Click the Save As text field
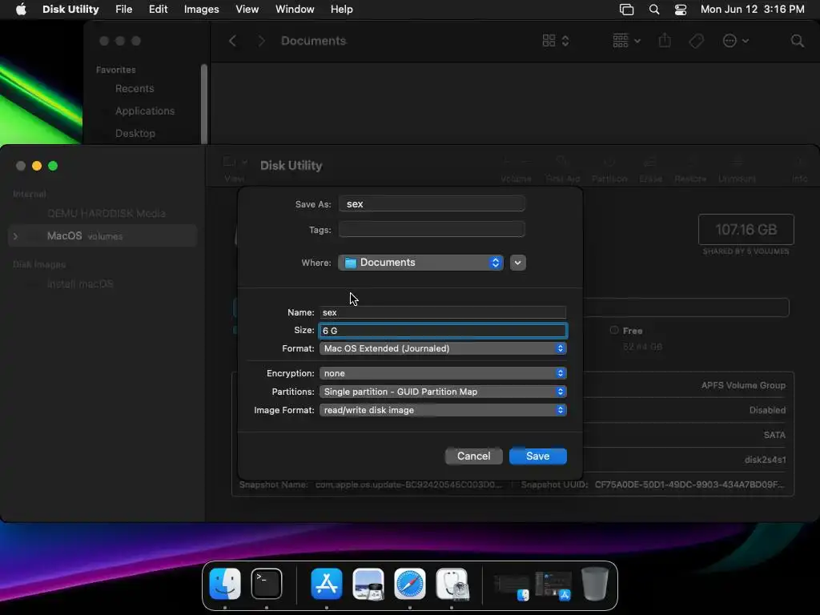The image size is (820, 615). pyautogui.click(x=432, y=204)
